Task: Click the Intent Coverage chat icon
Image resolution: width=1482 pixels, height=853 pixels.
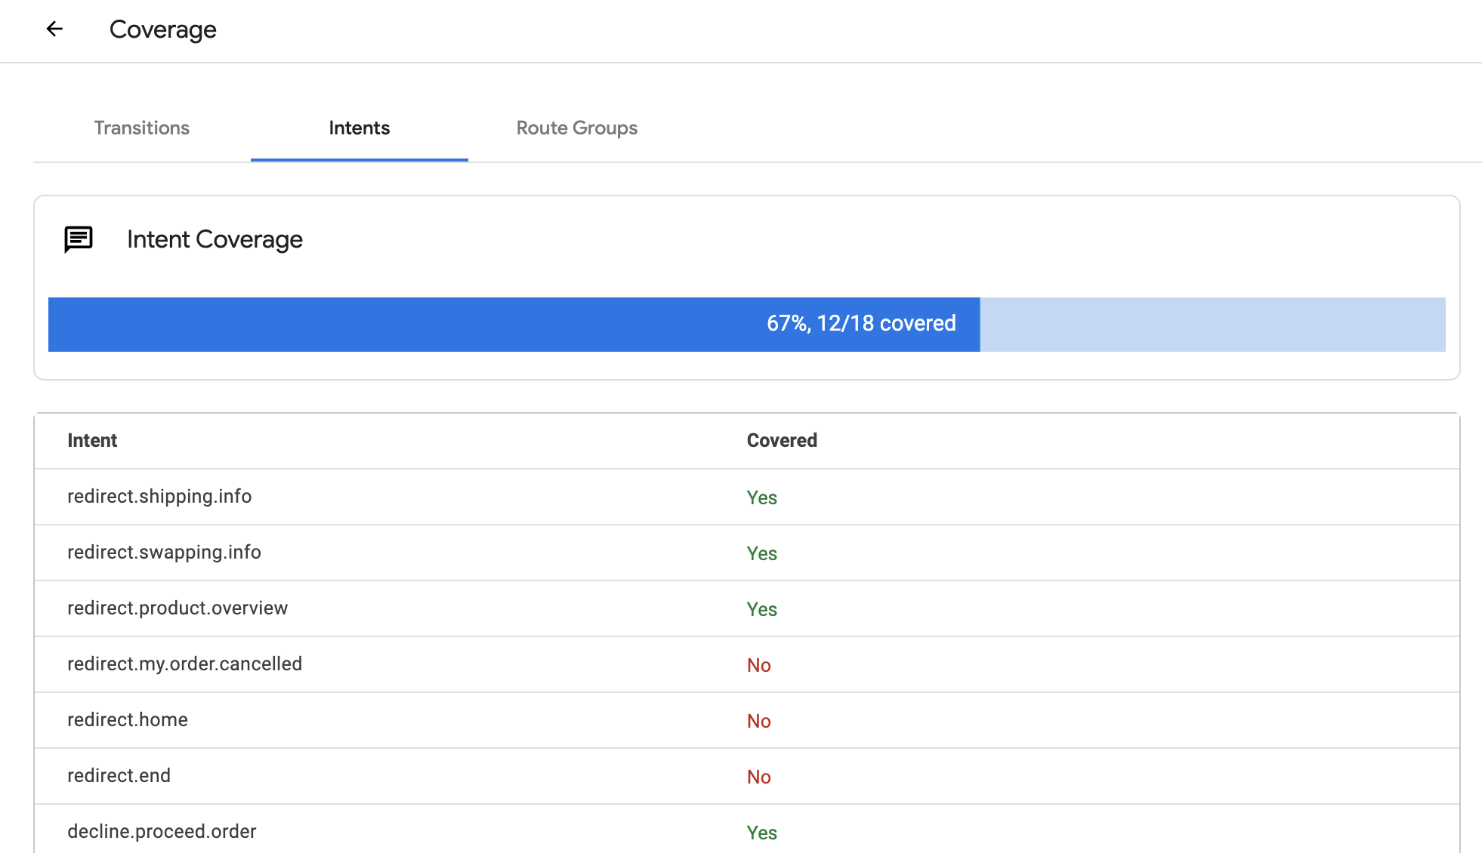Action: point(79,239)
